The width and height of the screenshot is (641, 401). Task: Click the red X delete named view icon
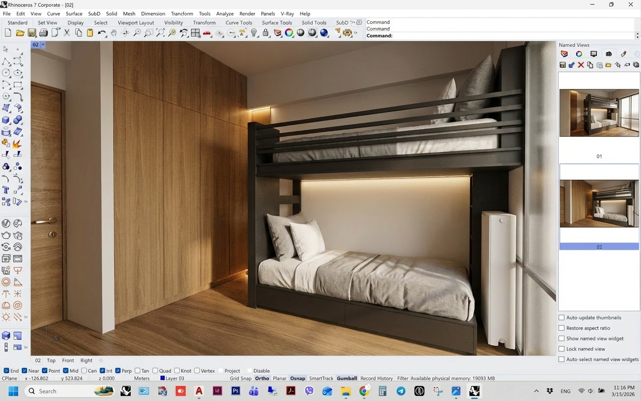coord(581,65)
